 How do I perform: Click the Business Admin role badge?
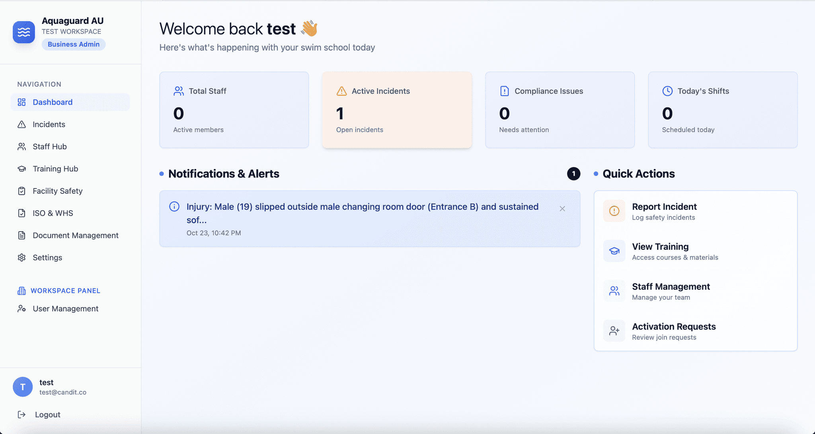click(74, 44)
